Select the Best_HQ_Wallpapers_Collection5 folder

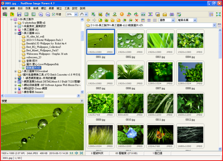tap(43, 47)
